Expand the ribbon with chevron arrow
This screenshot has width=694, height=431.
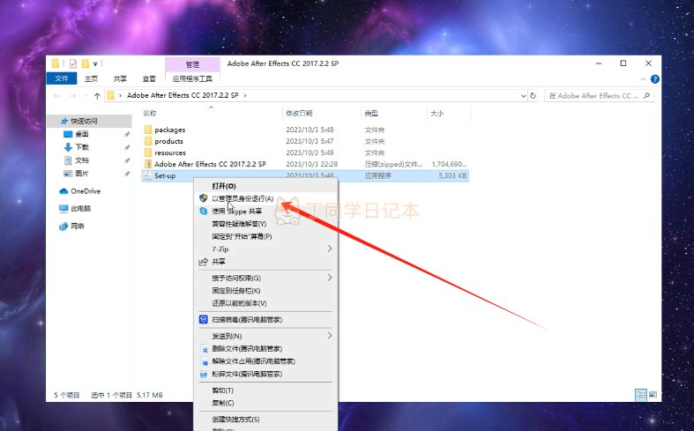[x=643, y=79]
